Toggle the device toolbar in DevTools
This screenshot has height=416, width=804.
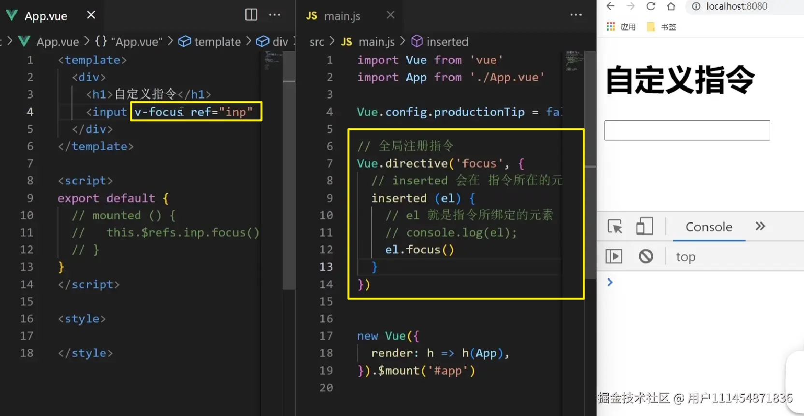(x=645, y=226)
